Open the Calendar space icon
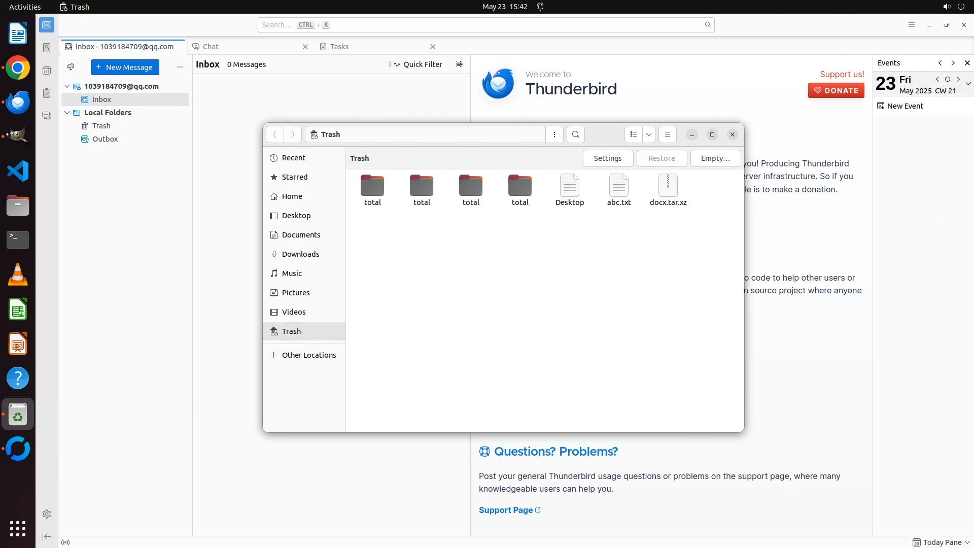 (x=47, y=71)
